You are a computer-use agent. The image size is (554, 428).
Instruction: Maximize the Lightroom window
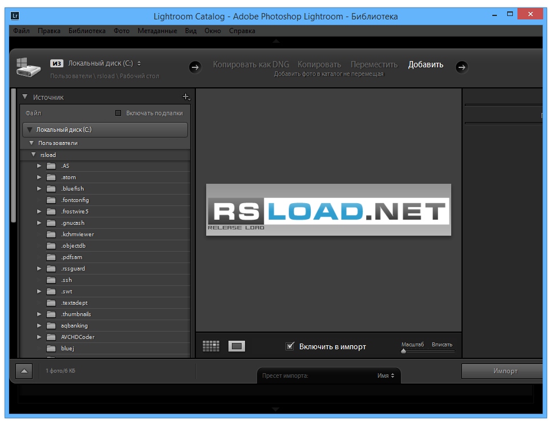pos(510,14)
